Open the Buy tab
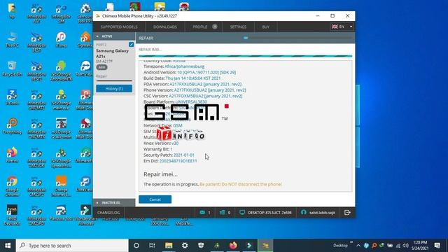Image resolution: width=448 pixels, height=252 pixels. click(266, 27)
